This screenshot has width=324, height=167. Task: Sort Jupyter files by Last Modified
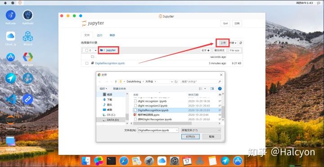coord(220,51)
